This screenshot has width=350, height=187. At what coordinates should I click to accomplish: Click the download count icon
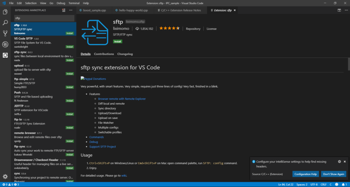click(x=137, y=29)
